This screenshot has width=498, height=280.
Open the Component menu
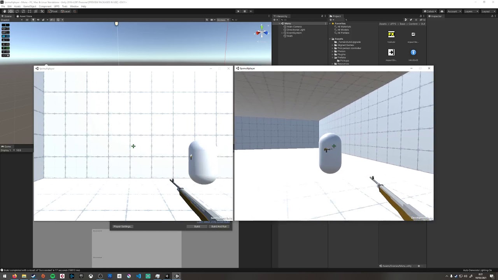45,7
